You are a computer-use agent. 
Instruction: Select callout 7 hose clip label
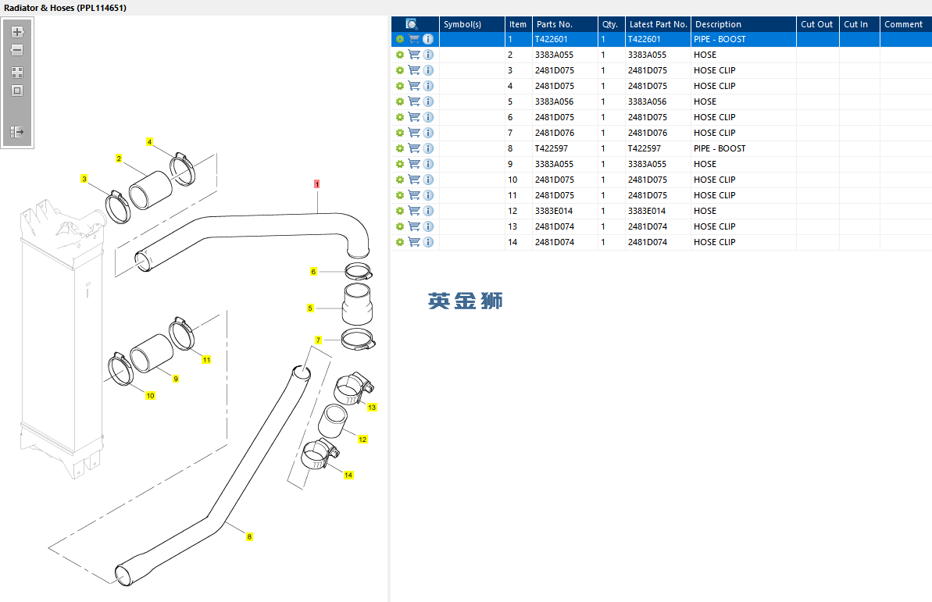click(318, 340)
